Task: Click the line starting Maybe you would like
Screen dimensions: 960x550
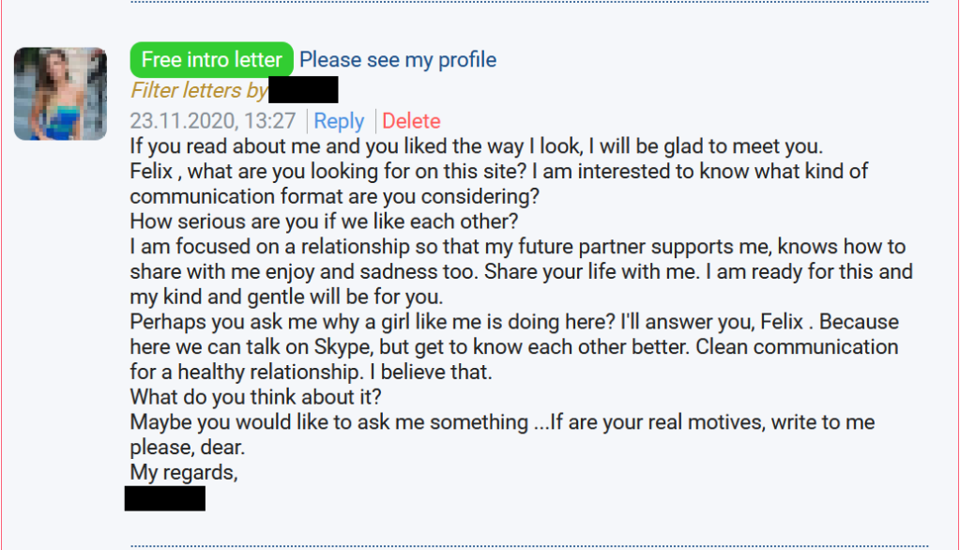Action: coord(502,422)
